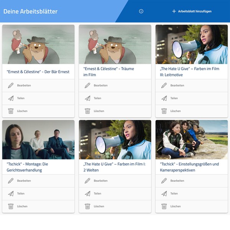This screenshot has height=230, width=230.
Task: Click Teilen text on Tschick Montage card
Action: 21,194
